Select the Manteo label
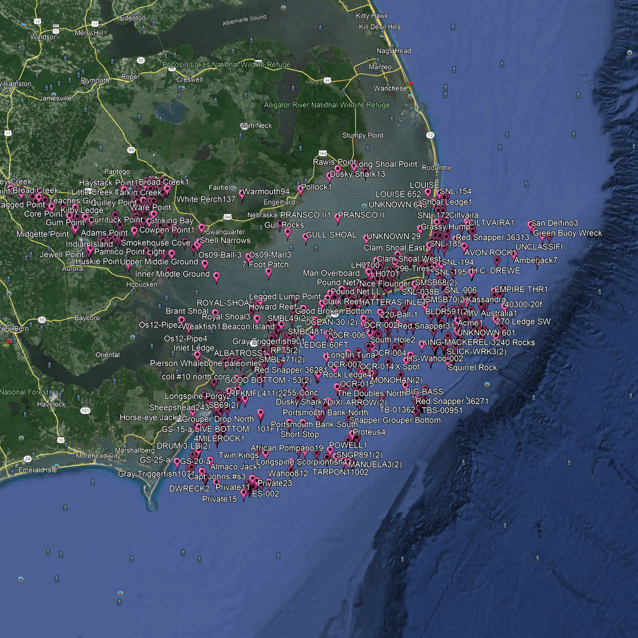 tap(380, 67)
